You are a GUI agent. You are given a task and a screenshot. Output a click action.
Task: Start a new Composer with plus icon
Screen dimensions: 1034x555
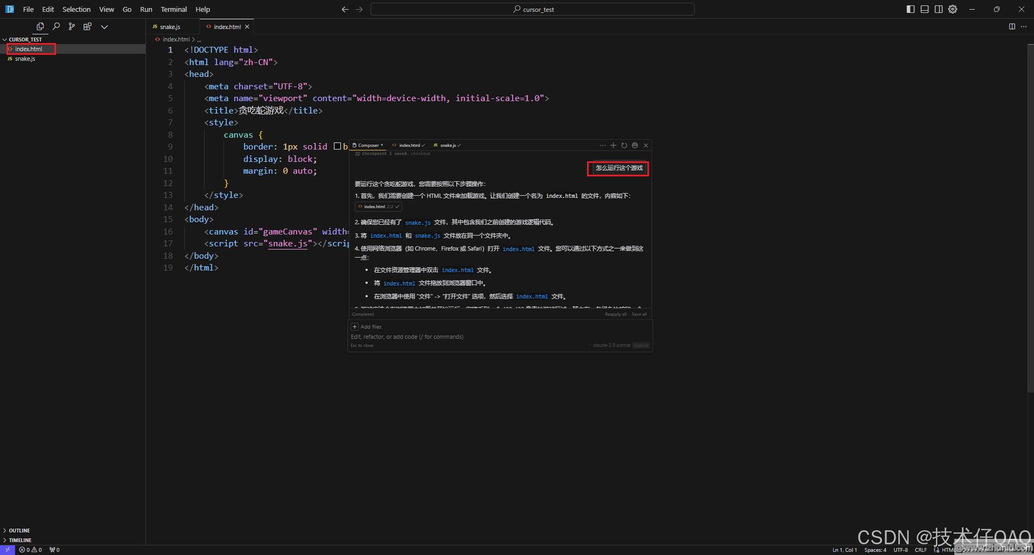point(613,145)
